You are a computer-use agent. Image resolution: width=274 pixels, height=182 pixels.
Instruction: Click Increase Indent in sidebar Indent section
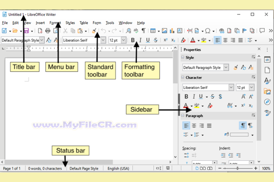point(223,155)
